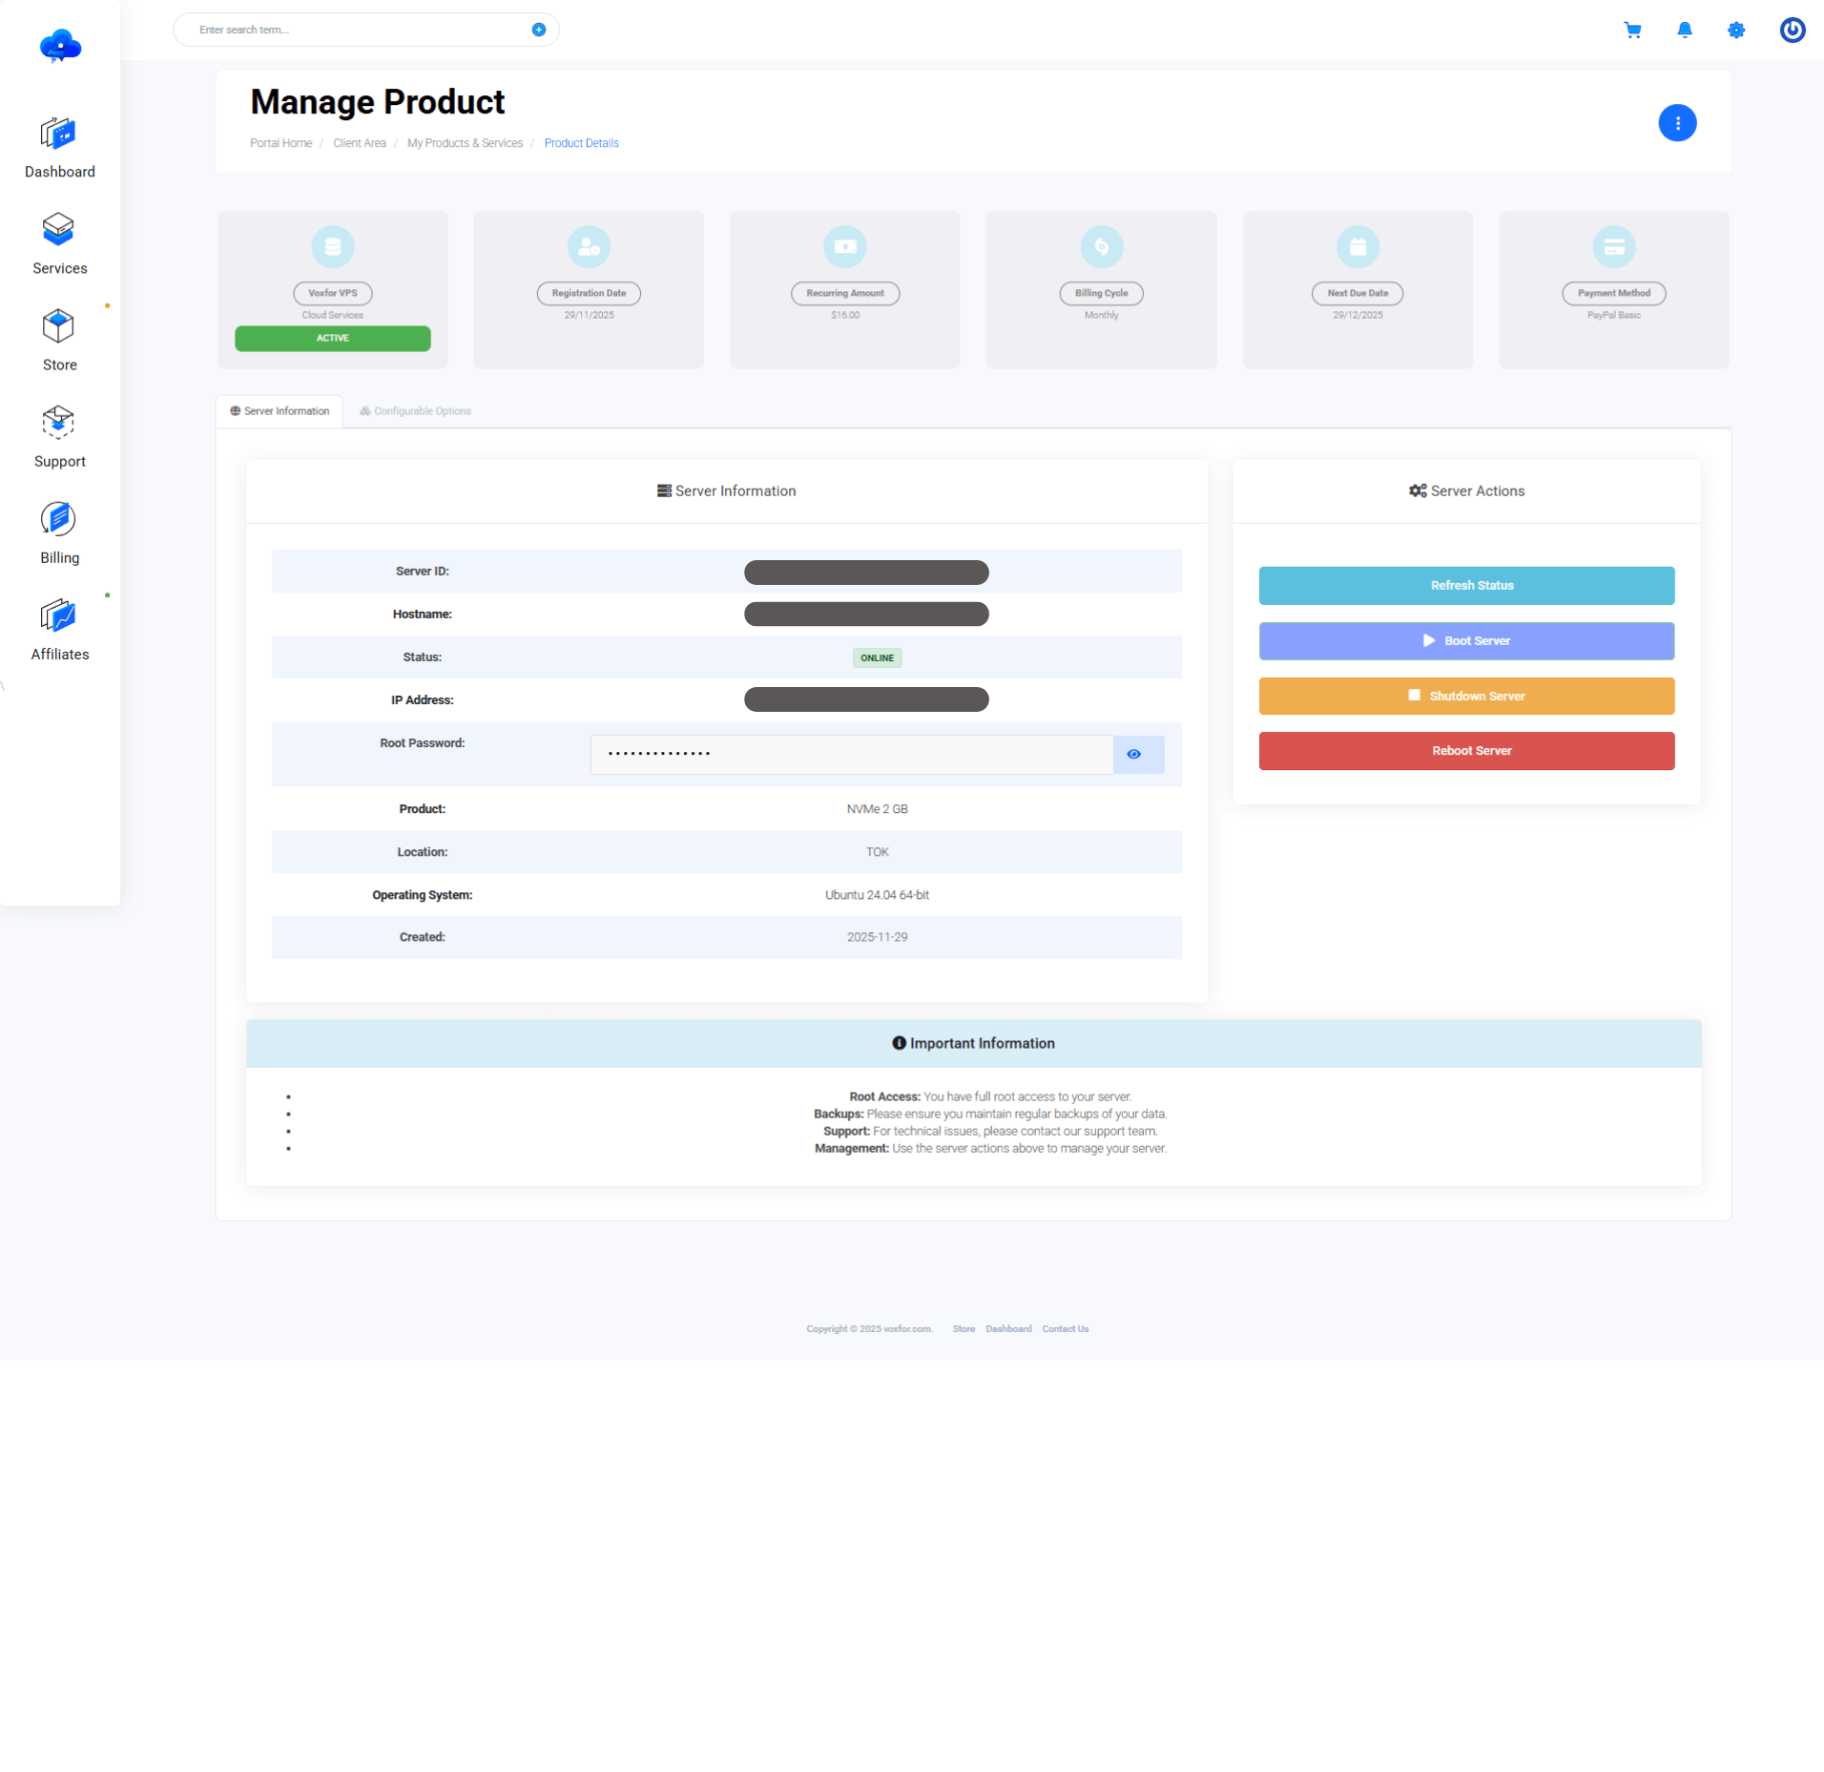Image resolution: width=1824 pixels, height=1772 pixels.
Task: Open Billing in the sidebar
Action: [59, 533]
